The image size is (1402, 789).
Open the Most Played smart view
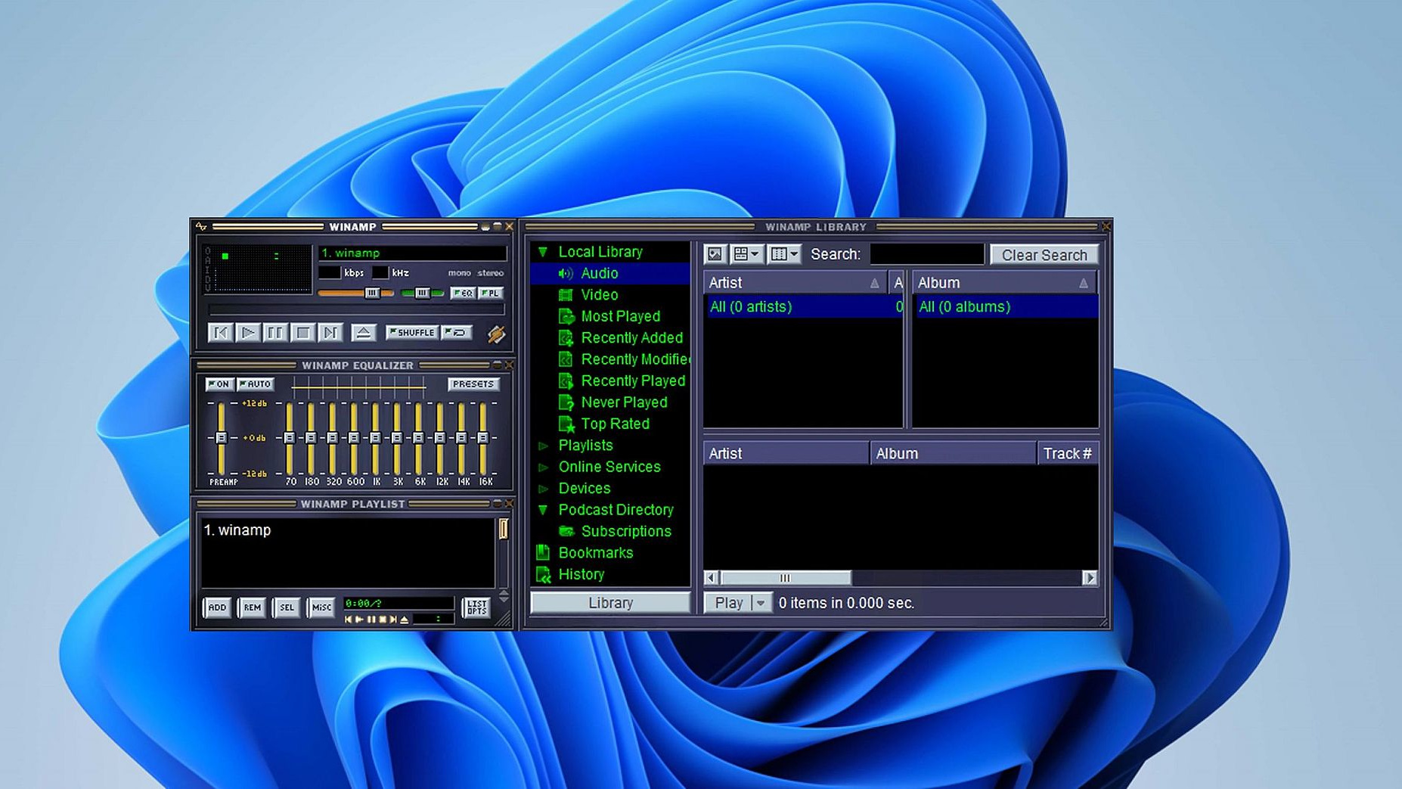click(621, 316)
